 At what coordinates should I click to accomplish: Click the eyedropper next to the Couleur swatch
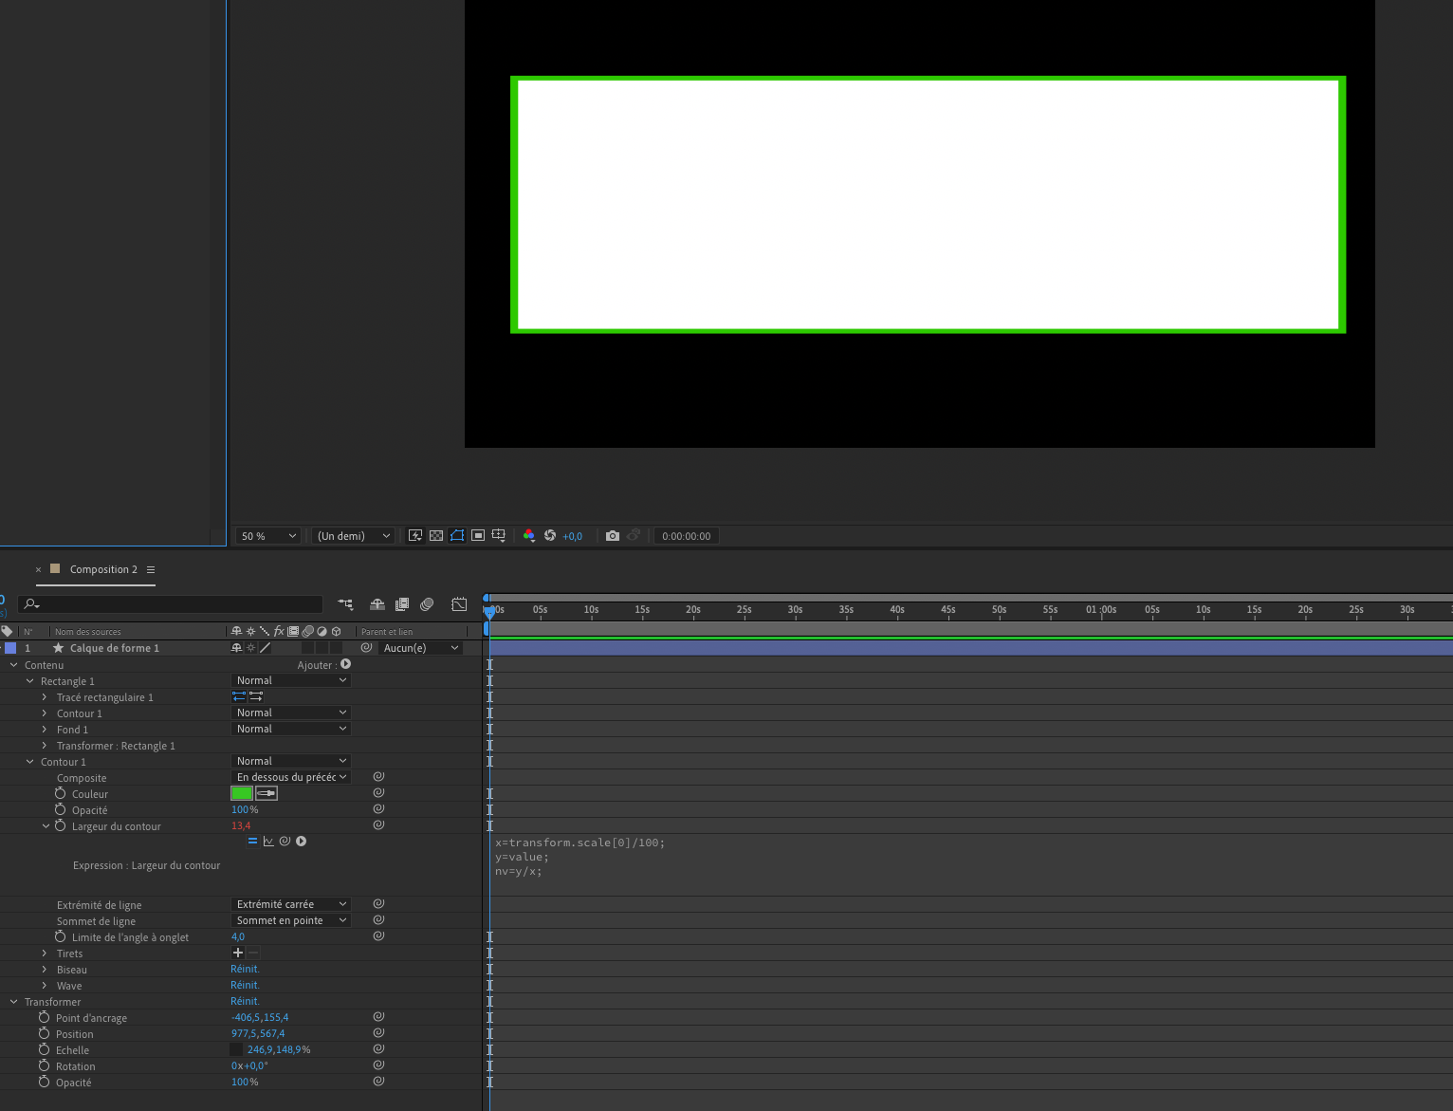(x=267, y=793)
